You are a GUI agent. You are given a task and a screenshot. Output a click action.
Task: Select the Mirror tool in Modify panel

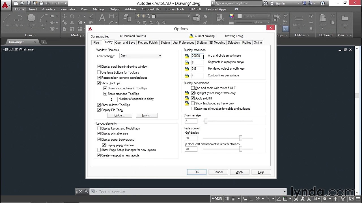pos(72,23)
